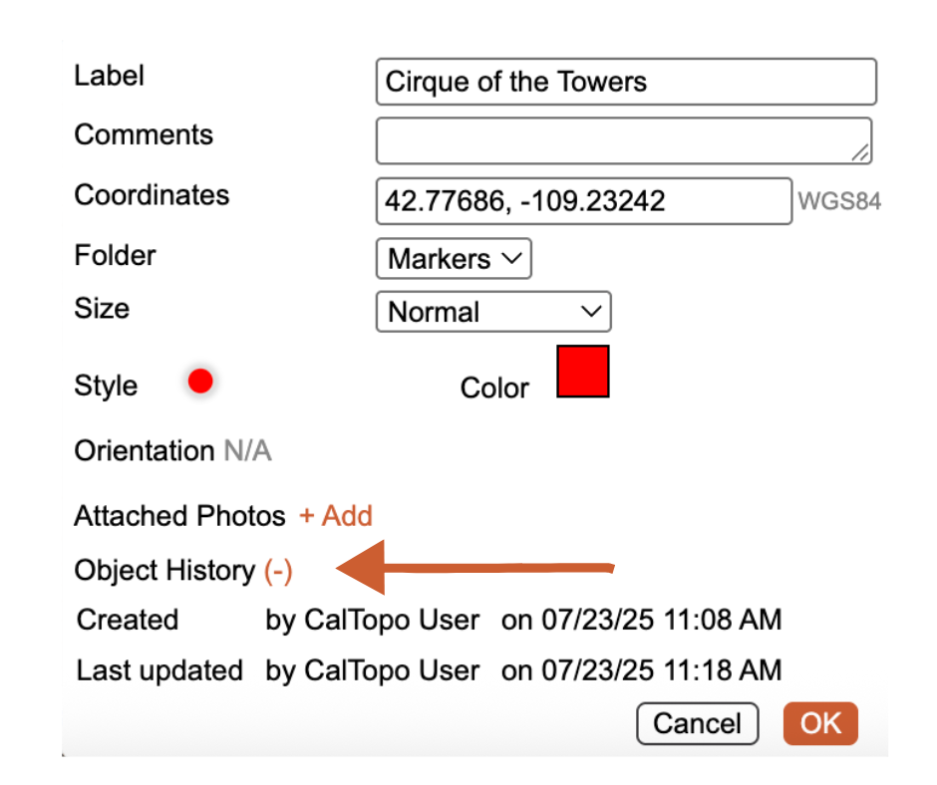Image resolution: width=937 pixels, height=785 pixels.
Task: Expand the Folder dropdown showing Markers
Action: coord(454,259)
